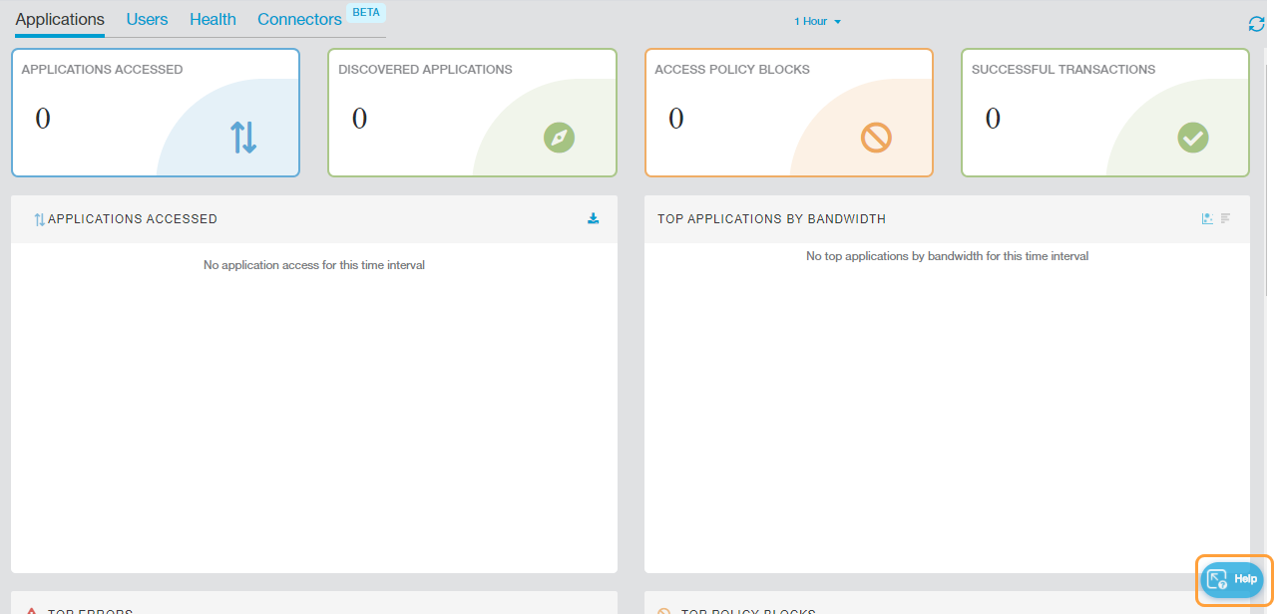Screen dimensions: 1274x614
Task: Click the checkmark icon in Successful Transactions card
Action: 1192,138
